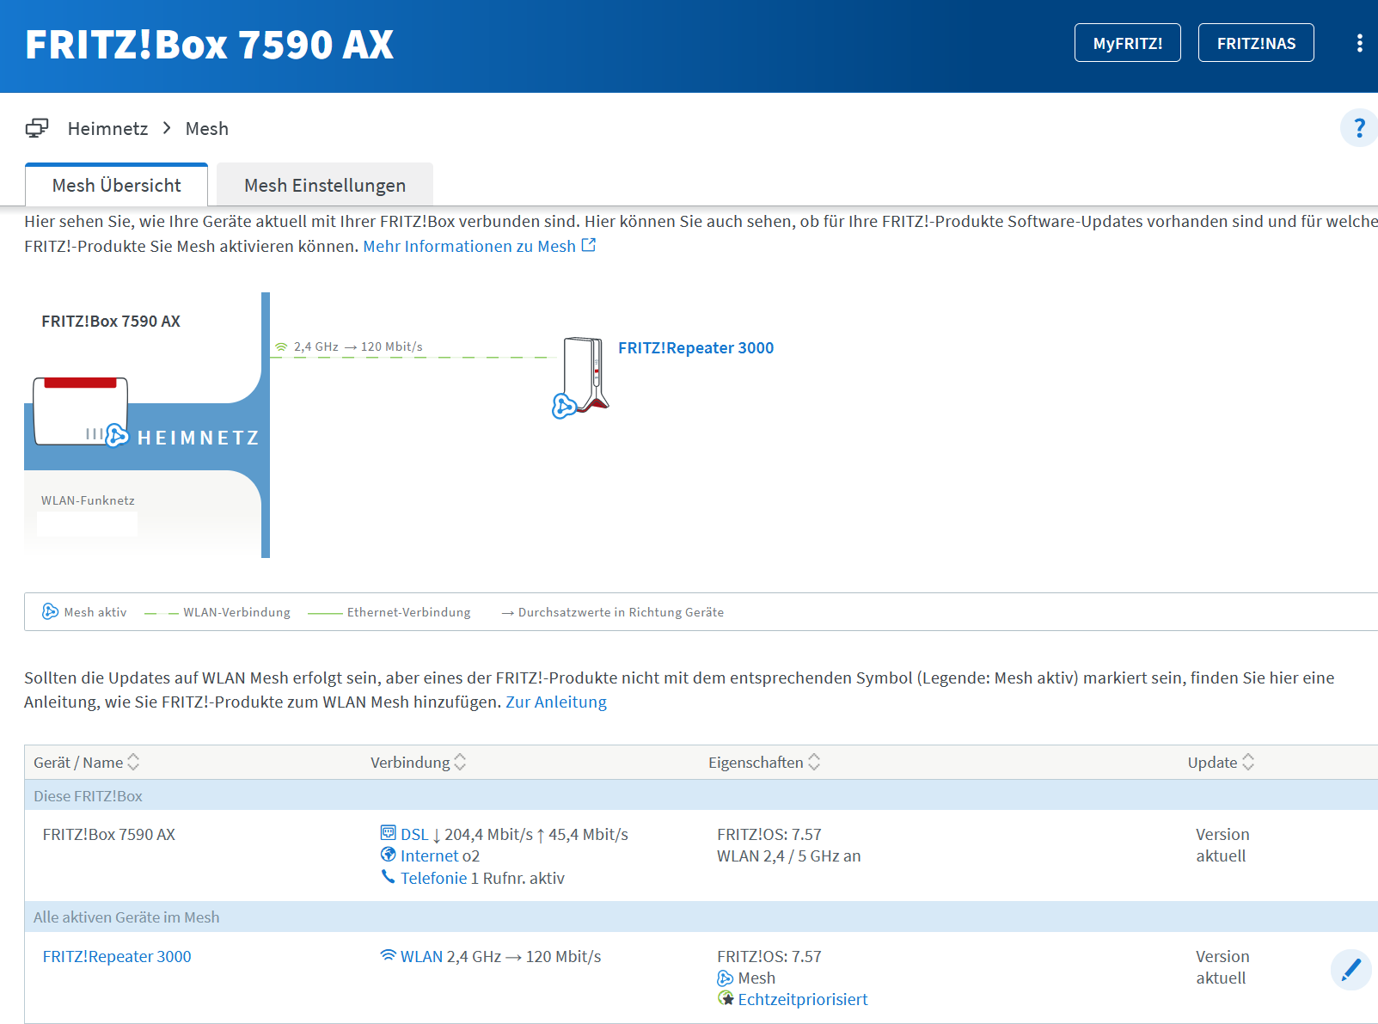Click Version aktuell in the FRITZ!Box row
This screenshot has height=1024, width=1378.
pos(1222,845)
